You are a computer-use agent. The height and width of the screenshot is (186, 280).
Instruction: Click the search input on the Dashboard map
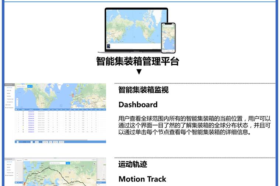click(21, 86)
